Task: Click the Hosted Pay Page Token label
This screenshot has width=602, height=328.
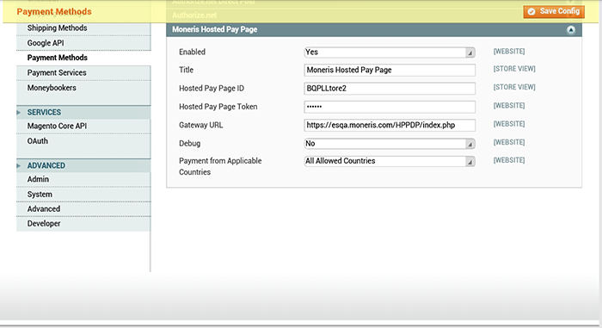Action: point(218,107)
